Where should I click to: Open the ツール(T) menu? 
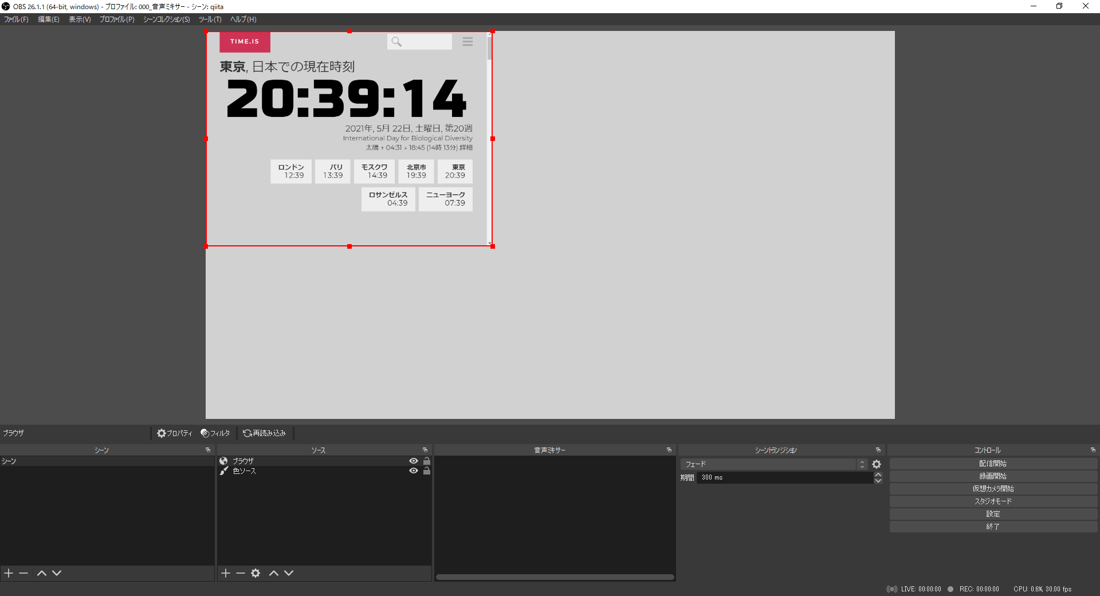pos(210,19)
